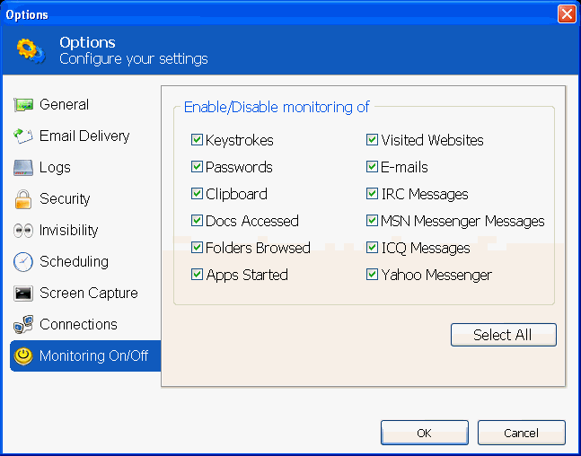Click Cancel to discard changes

pos(521,433)
